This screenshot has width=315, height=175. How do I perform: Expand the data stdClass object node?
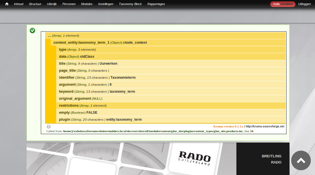(x=171, y=57)
